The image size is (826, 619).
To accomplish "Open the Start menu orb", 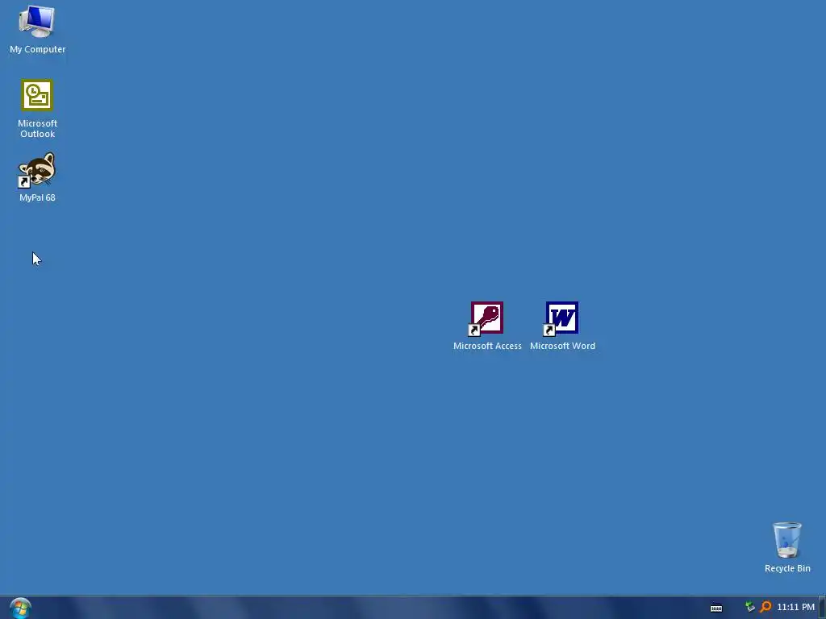I will click(x=20, y=608).
